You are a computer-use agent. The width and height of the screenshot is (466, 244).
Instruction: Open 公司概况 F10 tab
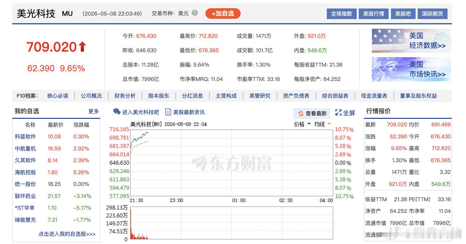pos(91,96)
